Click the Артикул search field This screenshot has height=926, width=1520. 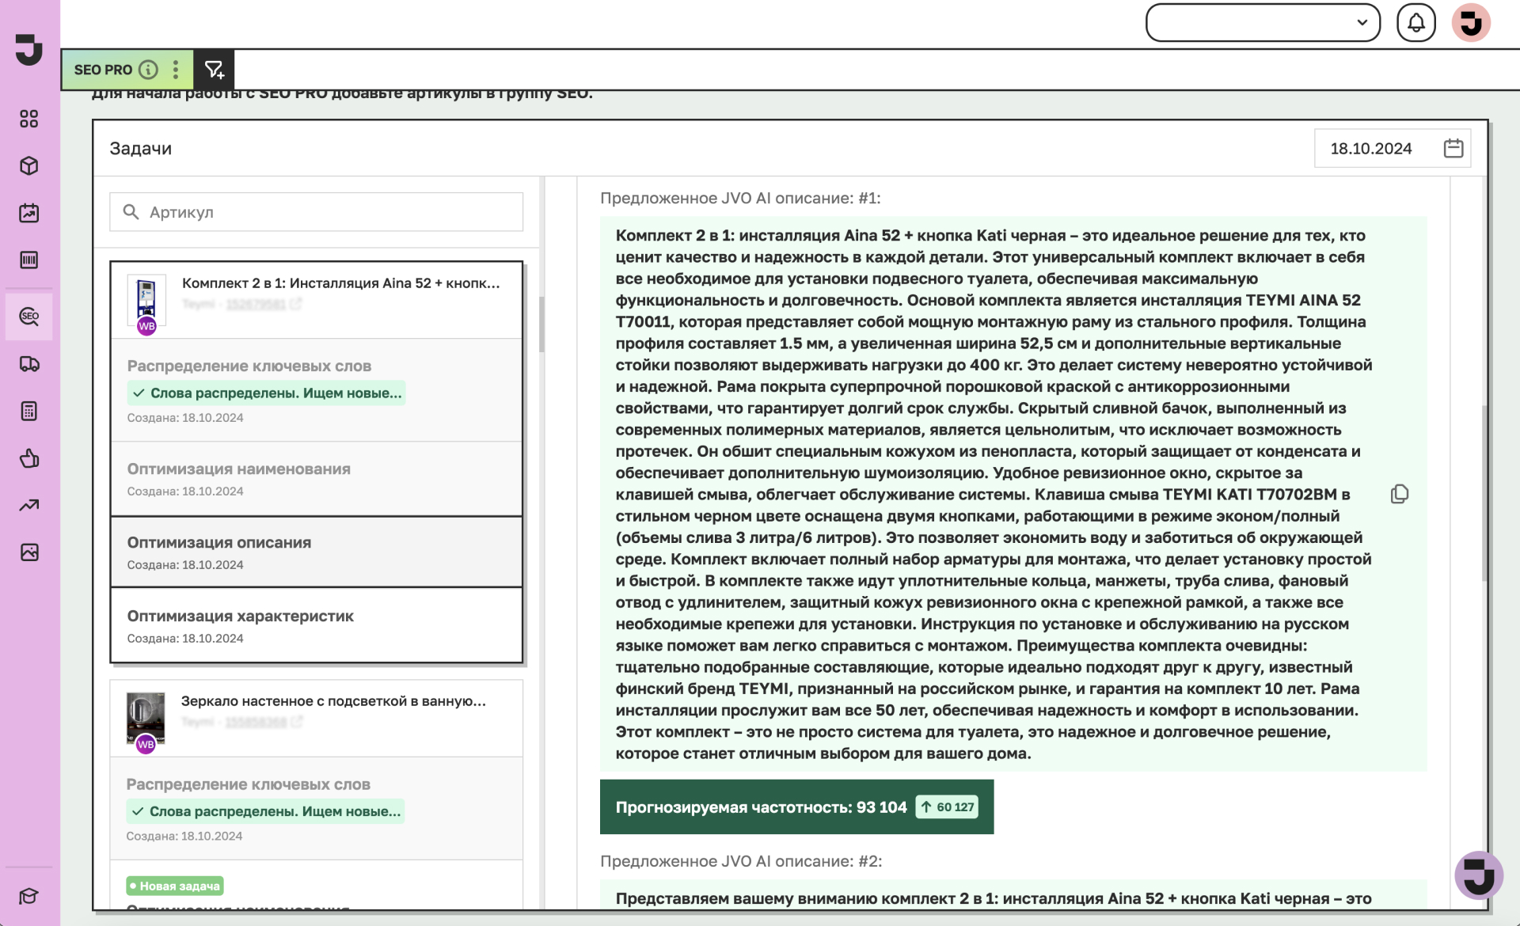[x=317, y=212]
